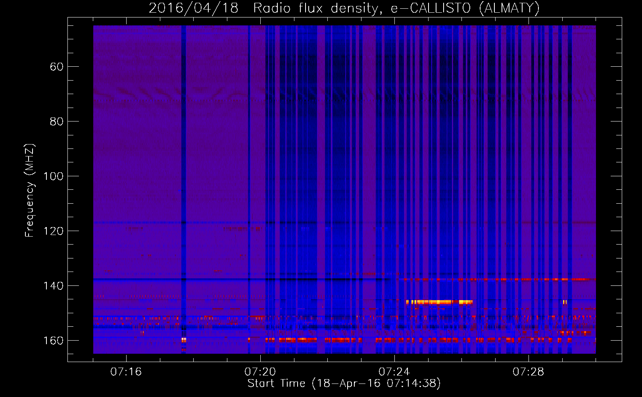Click the 'Frequency (MHZ)' axis label

tap(30, 191)
